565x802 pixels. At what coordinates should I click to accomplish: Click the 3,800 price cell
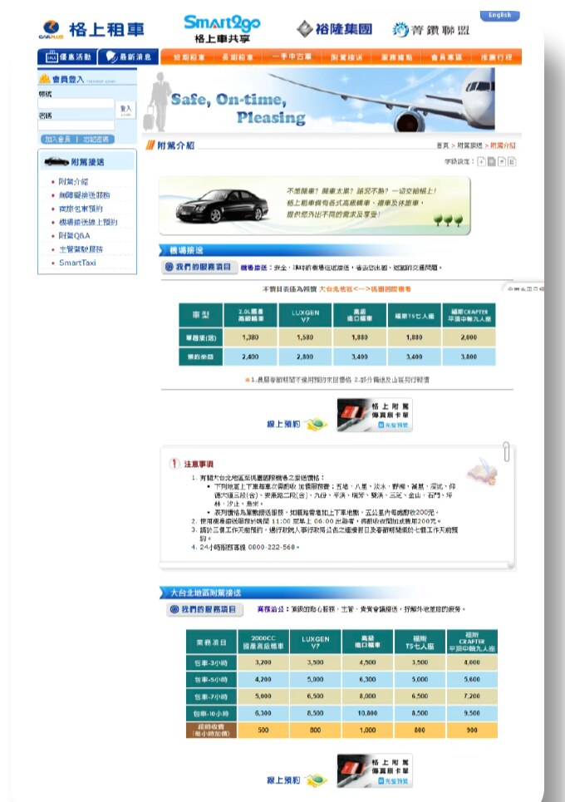pyautogui.click(x=469, y=357)
